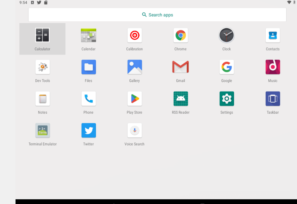Browse files with the Files app

(88, 67)
